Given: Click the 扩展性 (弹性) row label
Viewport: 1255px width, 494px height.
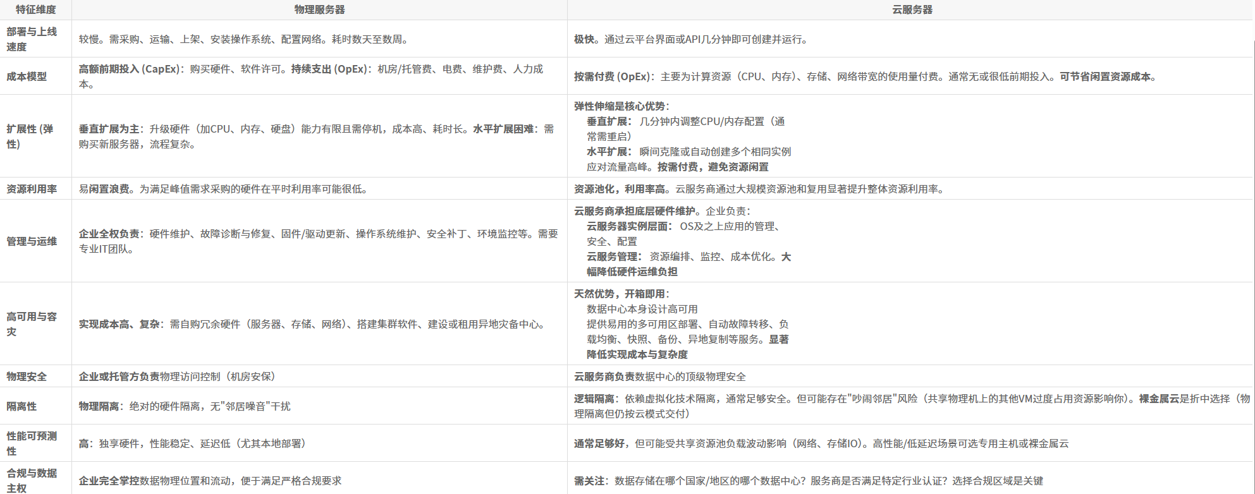Looking at the screenshot, I should [30, 136].
